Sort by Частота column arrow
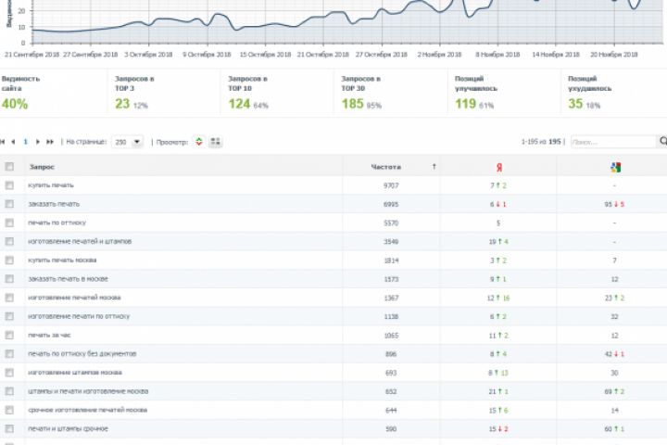Screen dimensions: 667x445 click(x=434, y=167)
